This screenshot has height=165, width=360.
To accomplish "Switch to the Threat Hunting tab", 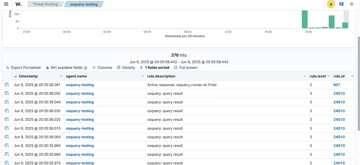I will click(x=45, y=4).
